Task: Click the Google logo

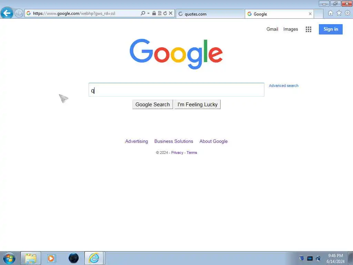Action: [176, 54]
